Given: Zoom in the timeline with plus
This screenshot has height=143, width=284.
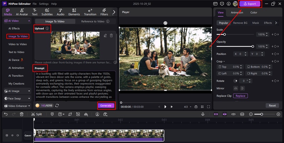Looking at the screenshot, I should point(278,114).
